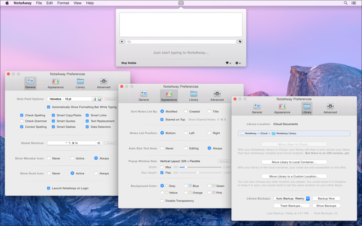Open the color wheel for note field
The image size is (362, 226).
(x=100, y=99)
